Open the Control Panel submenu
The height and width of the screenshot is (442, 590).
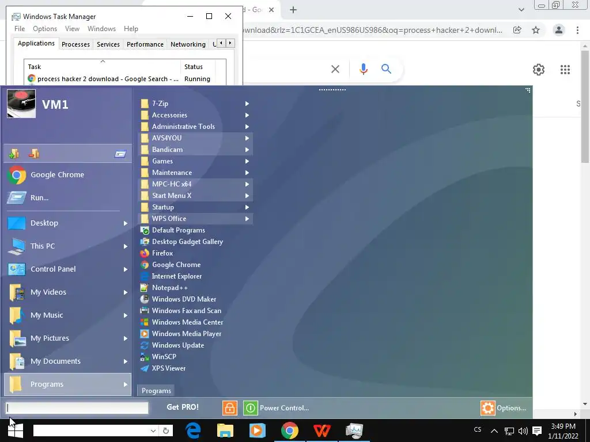[68, 269]
